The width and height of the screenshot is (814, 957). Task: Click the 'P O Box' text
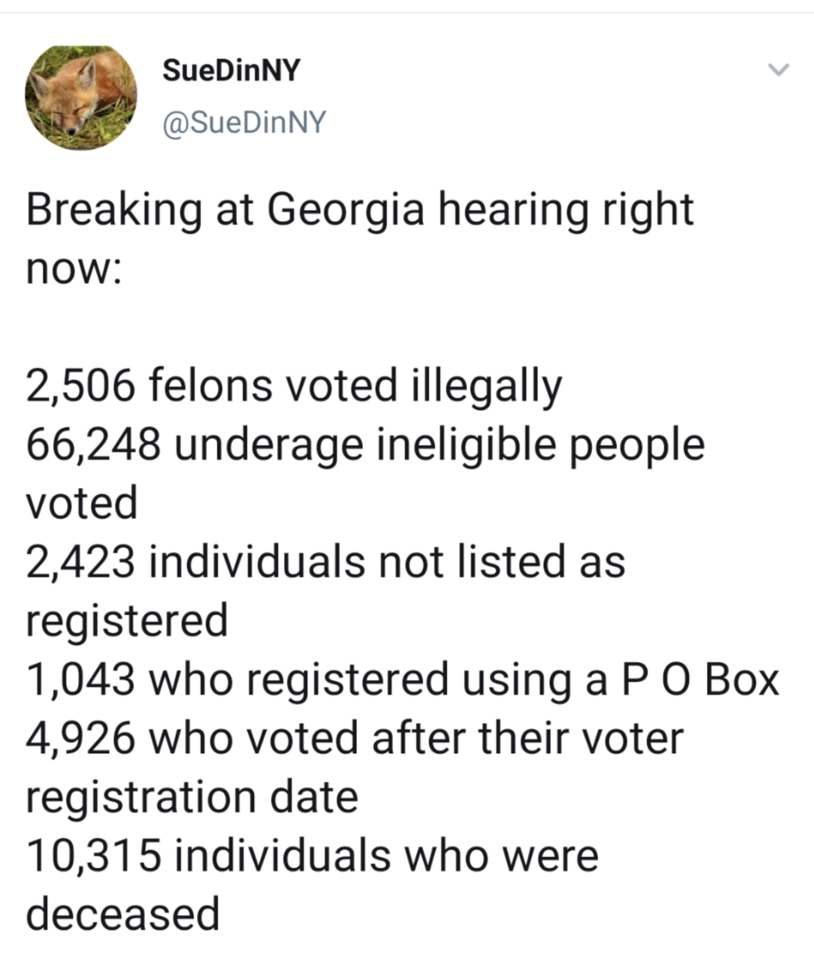[700, 679]
